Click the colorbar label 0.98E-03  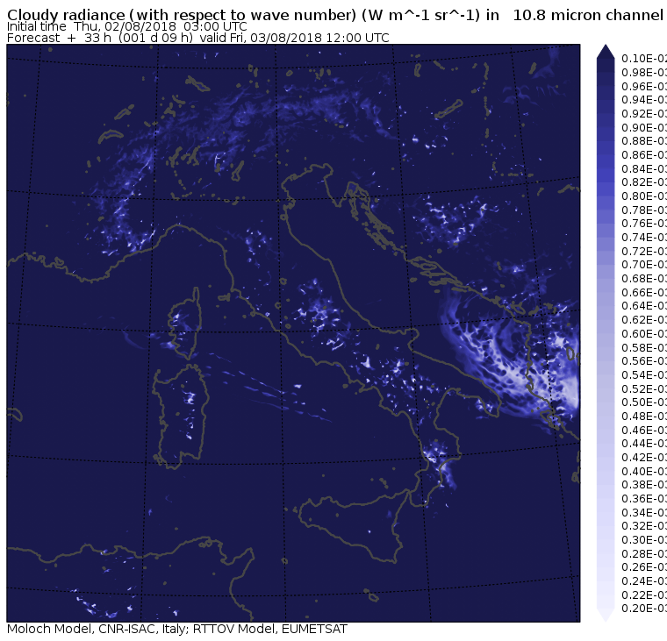tap(644, 73)
